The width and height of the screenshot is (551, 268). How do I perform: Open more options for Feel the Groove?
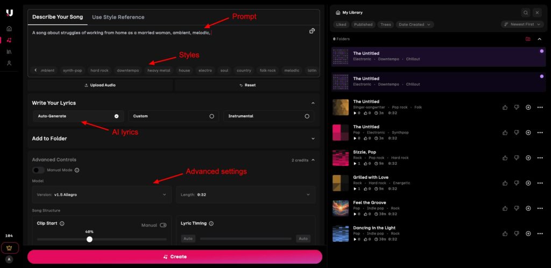[540, 208]
